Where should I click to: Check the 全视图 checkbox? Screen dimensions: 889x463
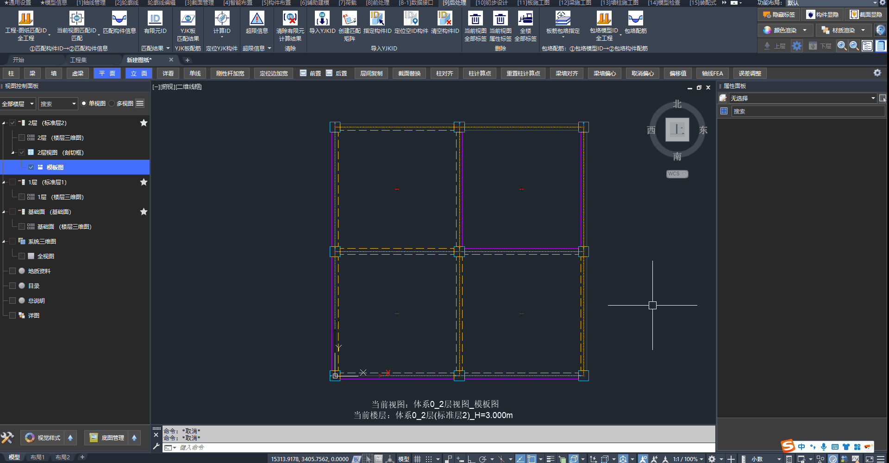pos(22,256)
